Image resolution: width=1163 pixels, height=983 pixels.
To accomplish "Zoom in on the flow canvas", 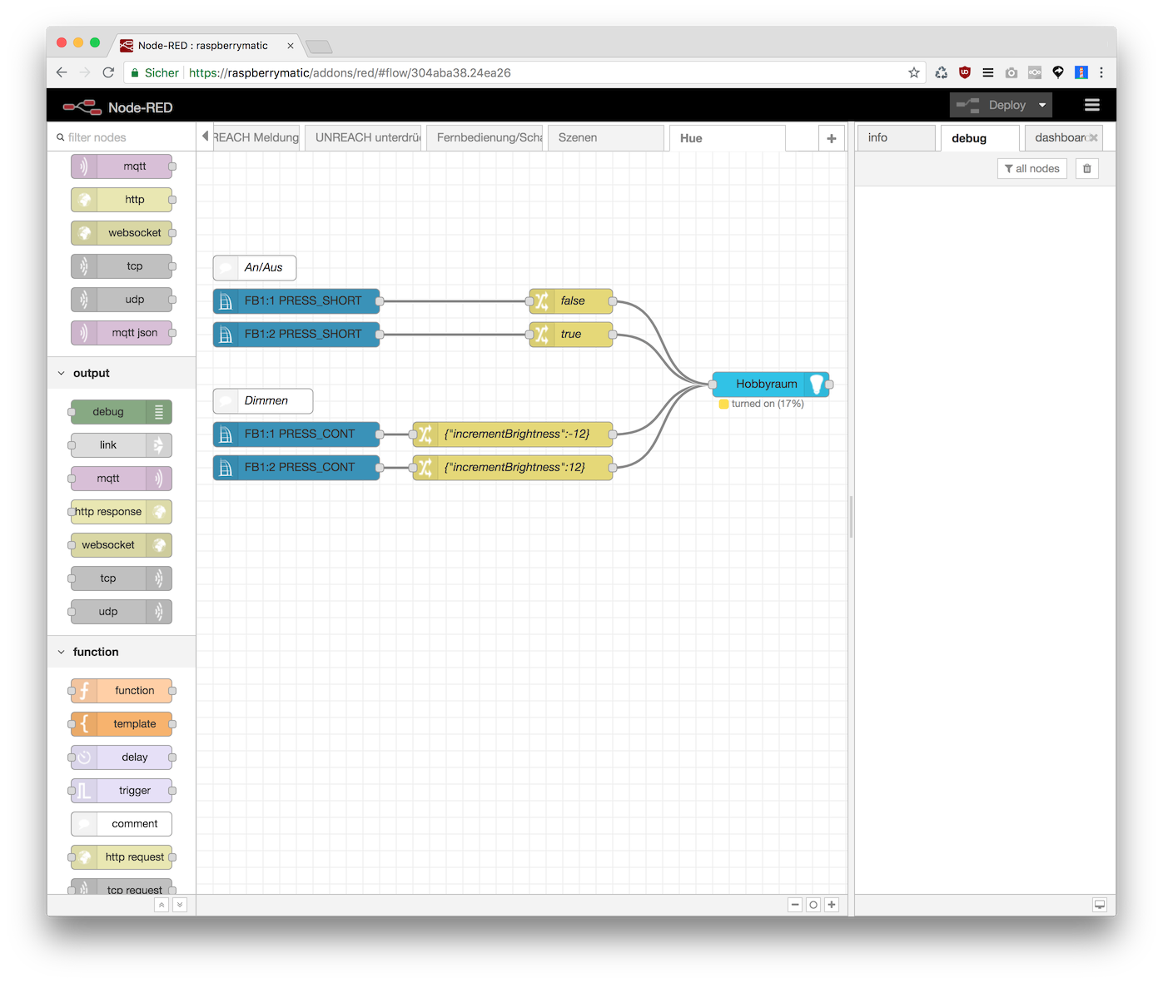I will tap(832, 905).
